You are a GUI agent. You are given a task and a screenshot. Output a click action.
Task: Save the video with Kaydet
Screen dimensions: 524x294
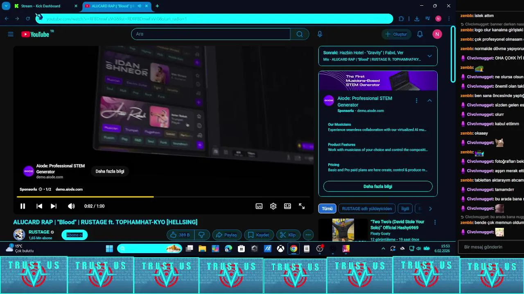(x=259, y=235)
